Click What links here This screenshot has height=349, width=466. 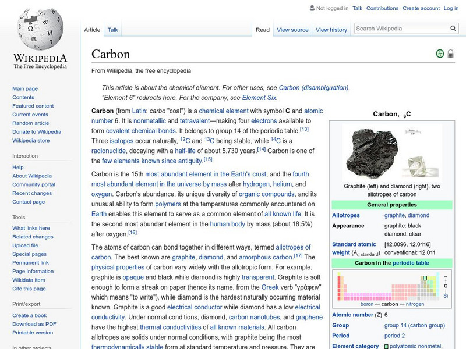click(31, 228)
